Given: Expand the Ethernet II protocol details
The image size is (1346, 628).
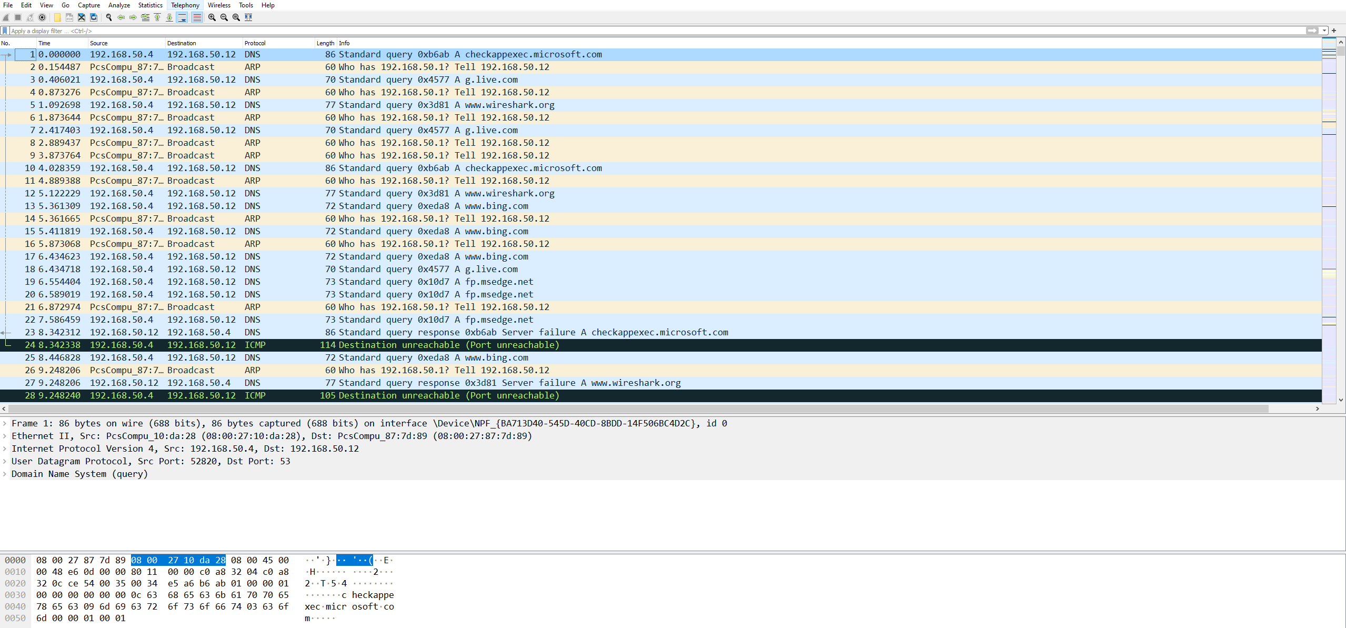Looking at the screenshot, I should [5, 436].
